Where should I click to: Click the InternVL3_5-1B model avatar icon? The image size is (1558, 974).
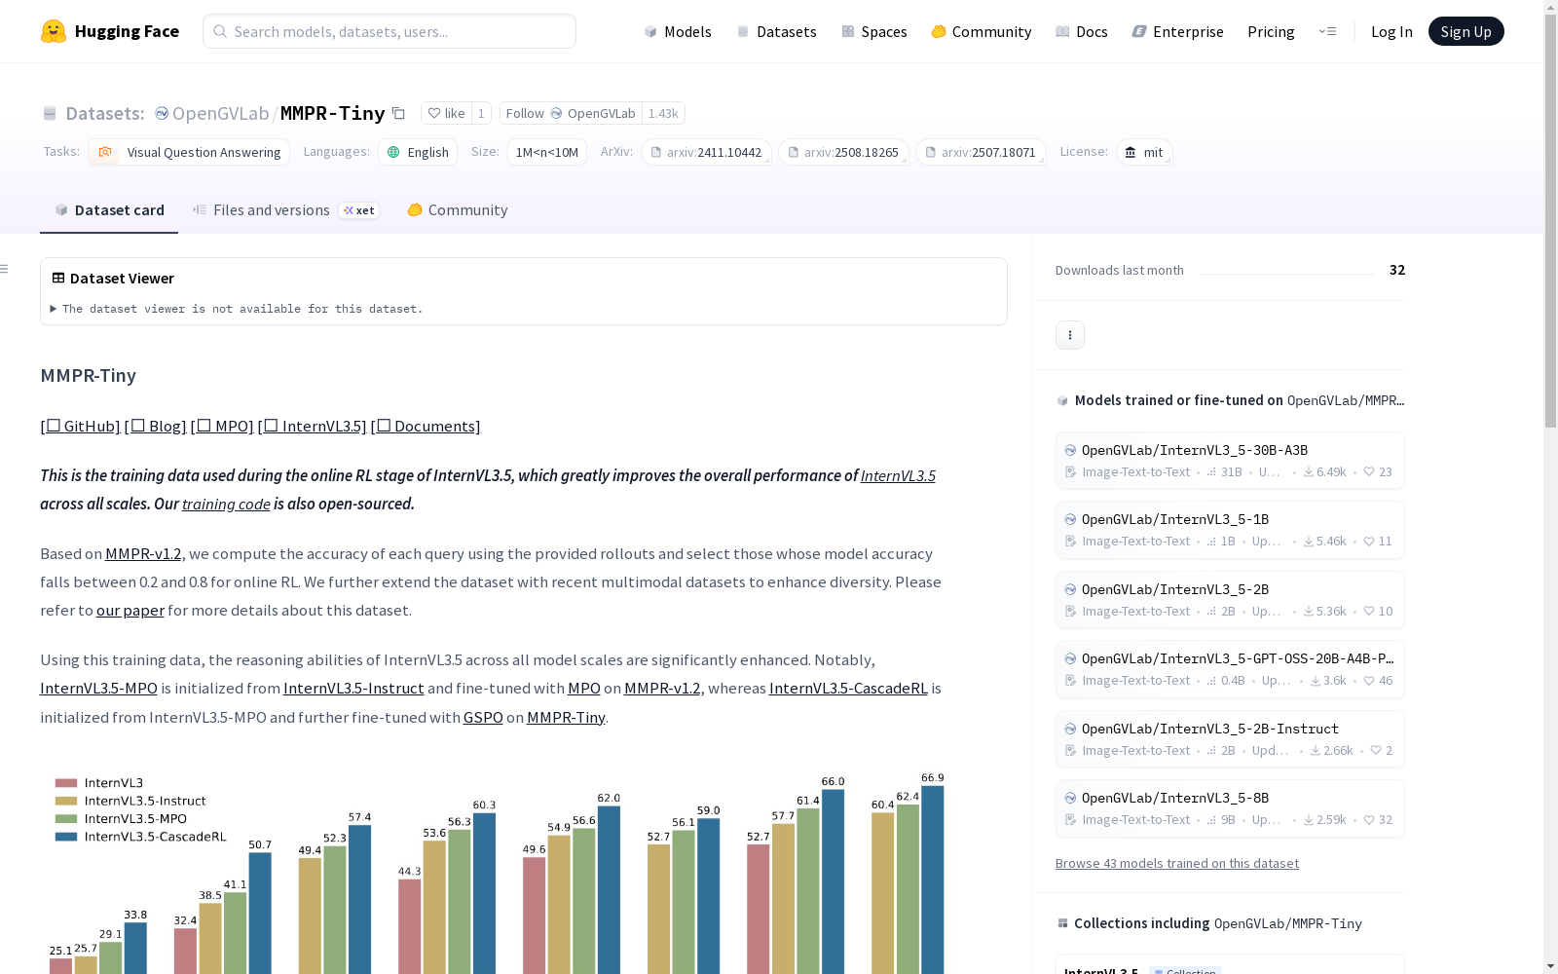pos(1070,519)
